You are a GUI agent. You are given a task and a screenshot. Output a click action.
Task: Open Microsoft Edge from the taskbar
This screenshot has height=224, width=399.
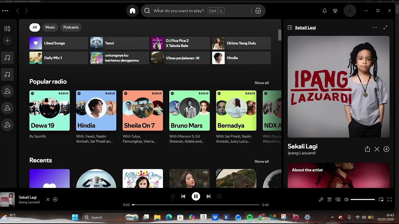click(x=169, y=217)
